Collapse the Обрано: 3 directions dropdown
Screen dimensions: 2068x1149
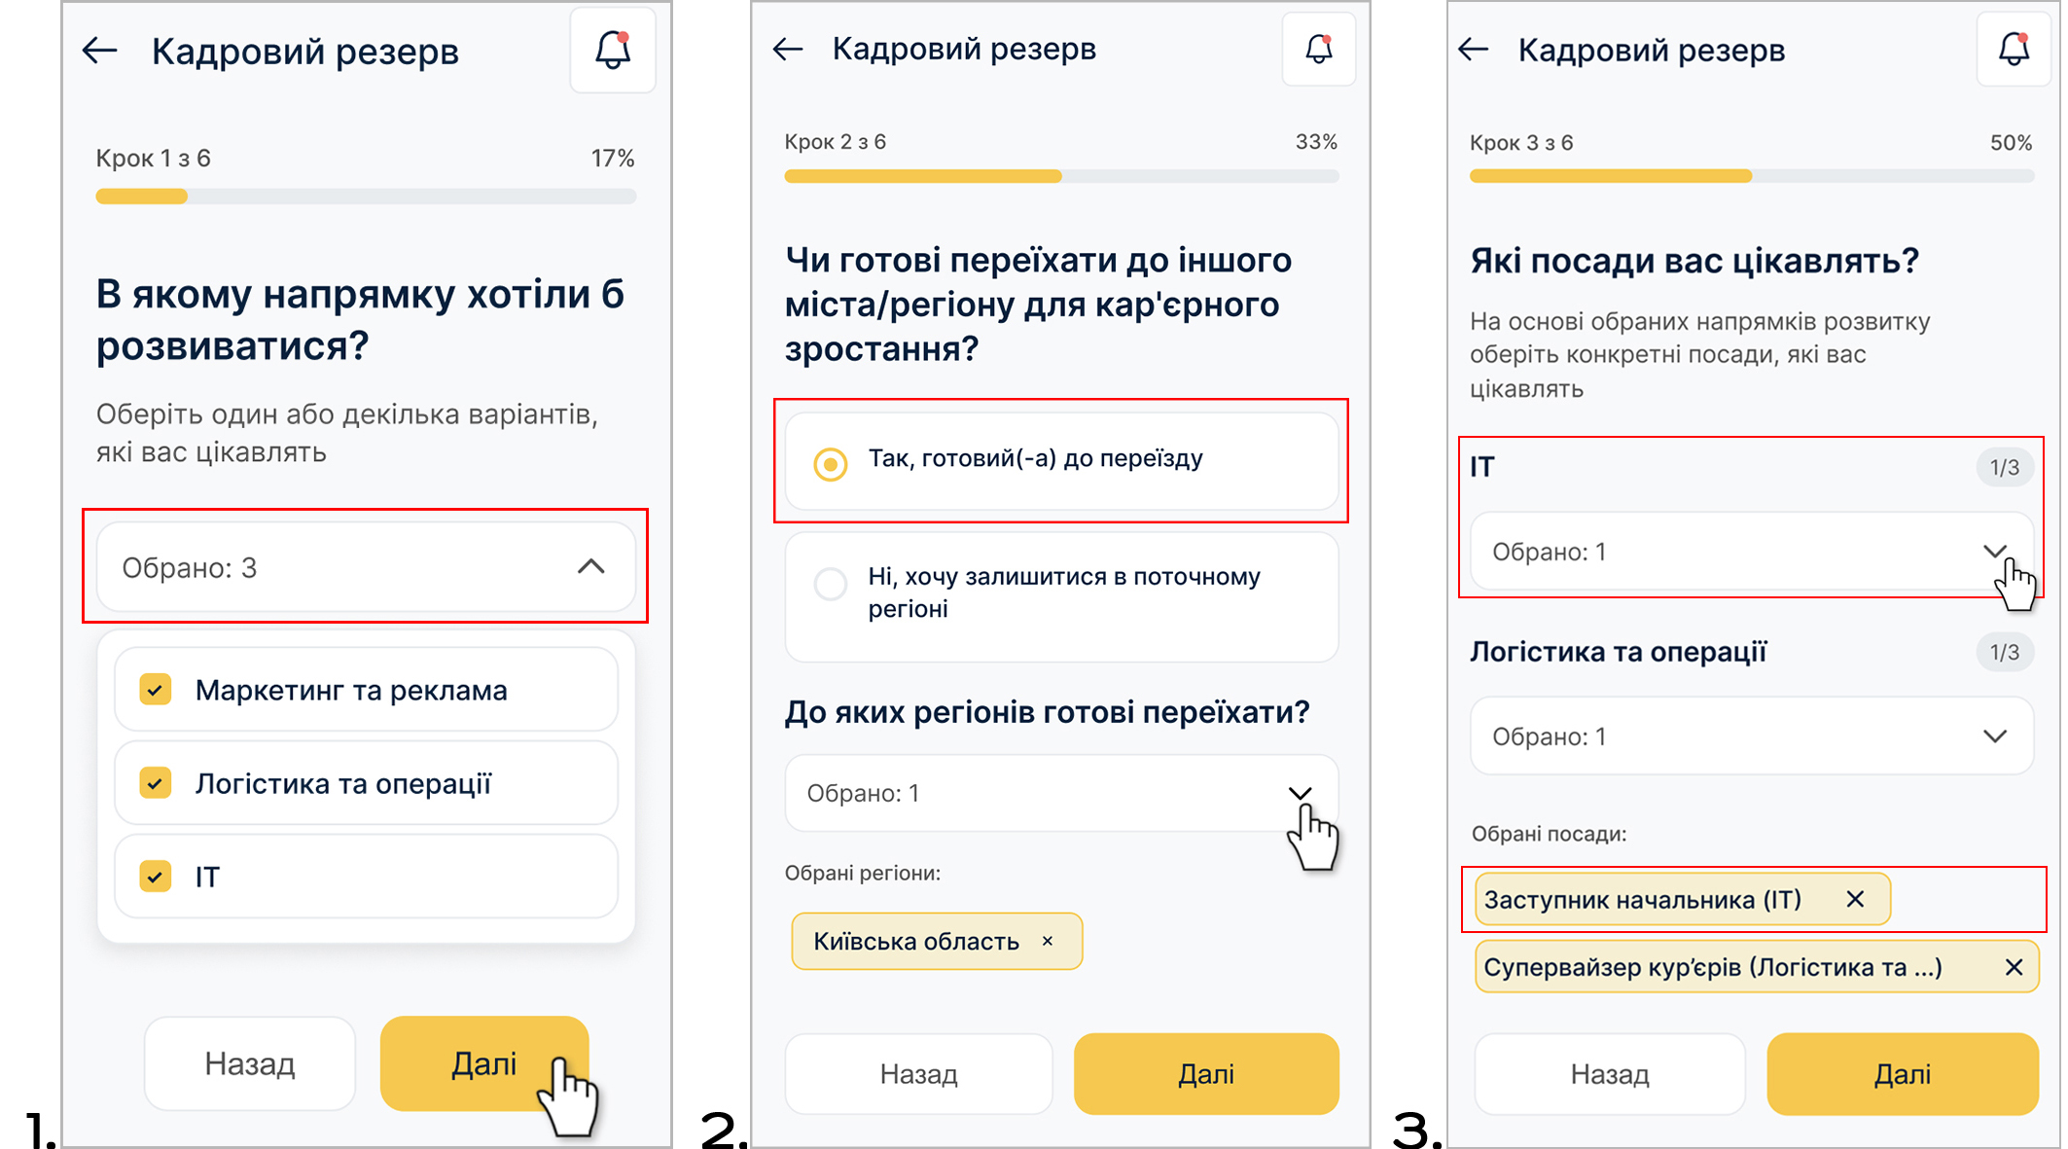590,567
